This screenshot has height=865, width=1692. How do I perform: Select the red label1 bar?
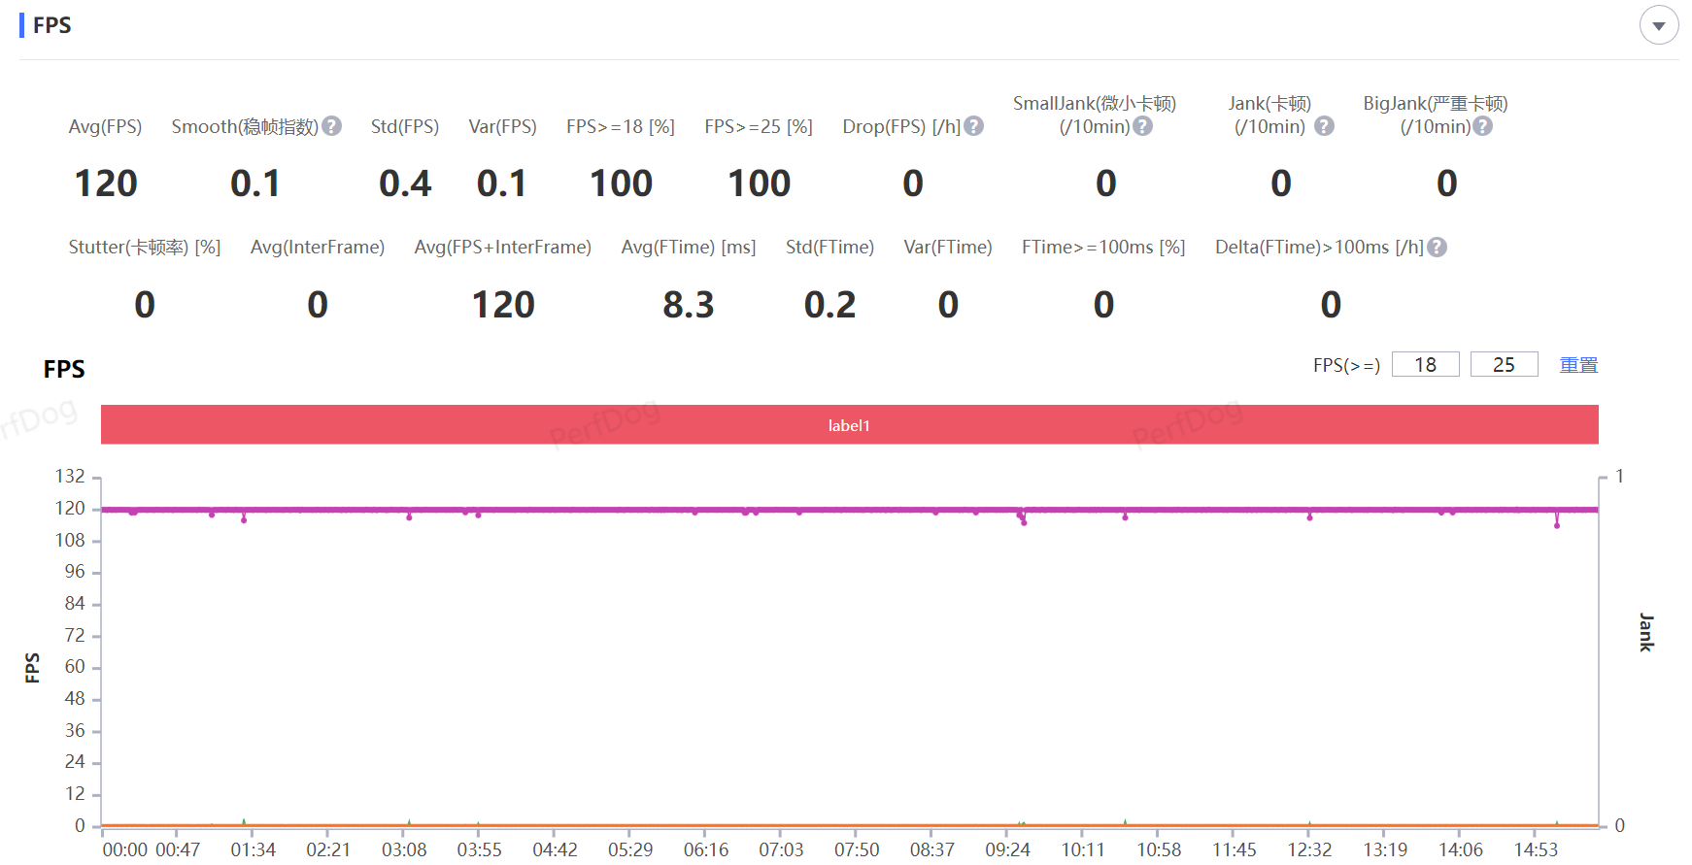(849, 425)
